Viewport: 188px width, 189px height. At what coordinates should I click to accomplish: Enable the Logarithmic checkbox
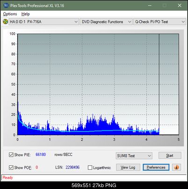tap(90, 167)
